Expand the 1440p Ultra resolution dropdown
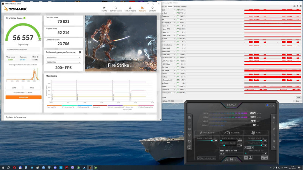303x170 pixels. (x=62, y=62)
